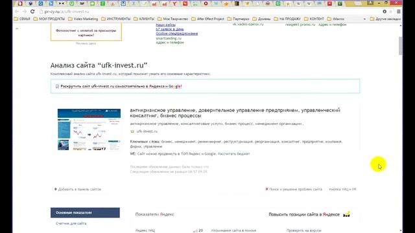This screenshot has height=233, width=415.
Task: Click 'Рассчитать бюджет' promotion link
Action: tap(233, 153)
